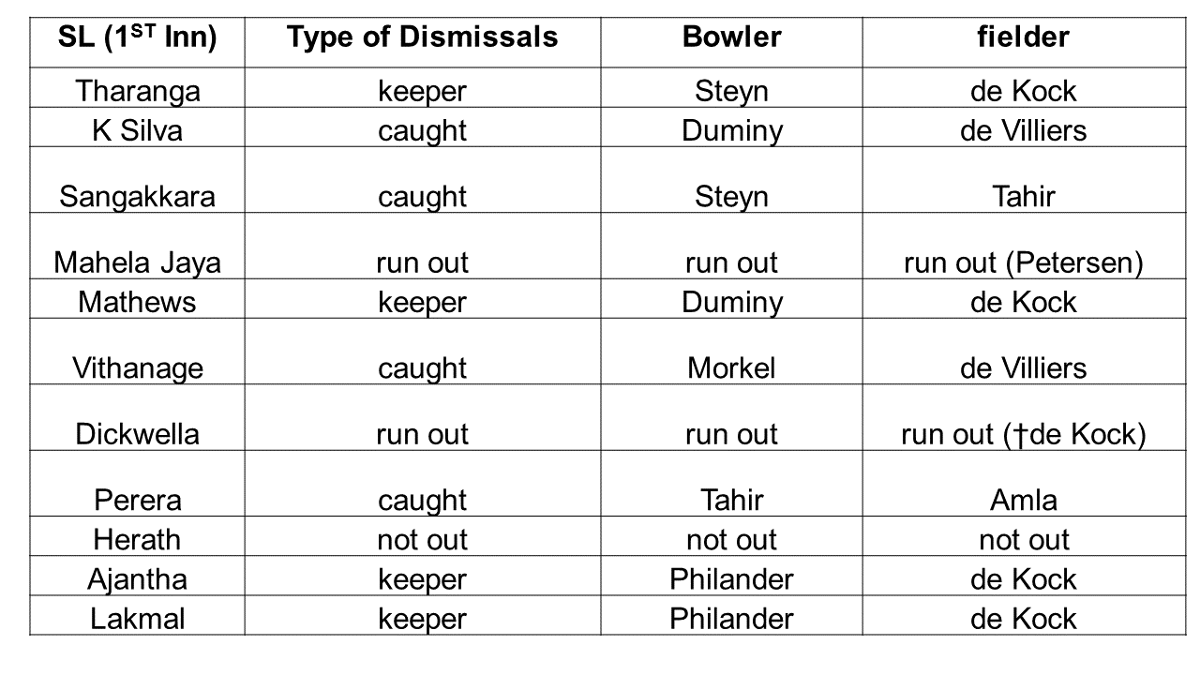Select the 'Ajantha' cell

(137, 578)
